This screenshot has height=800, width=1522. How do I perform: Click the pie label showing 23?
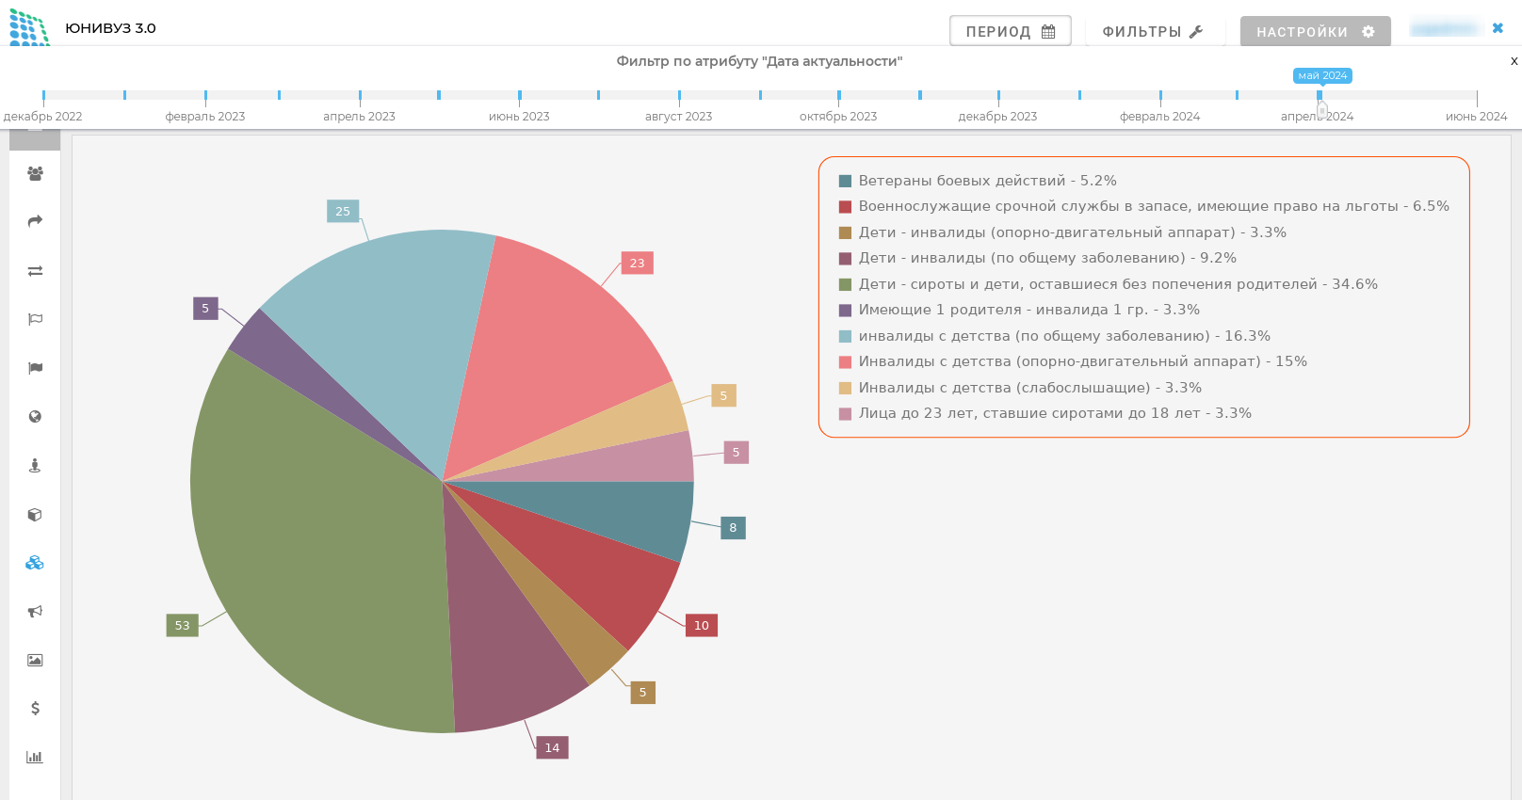638,263
